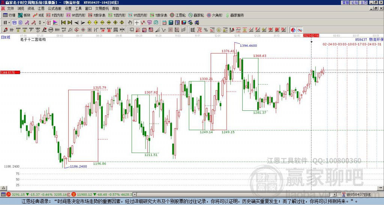
Task: Click the save floppy-disk icon
Action: coord(184,22)
